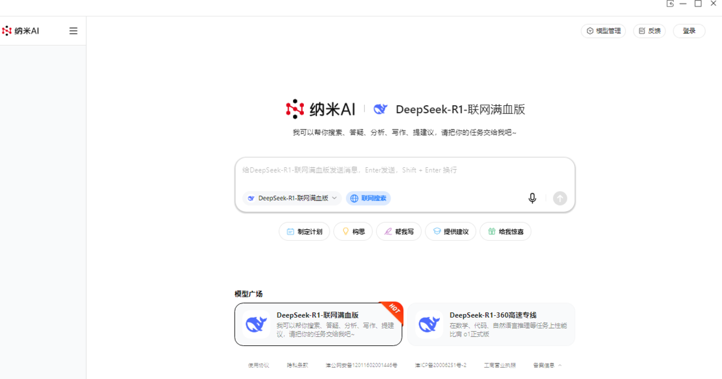Expand the 备案信息 footer menu

548,365
